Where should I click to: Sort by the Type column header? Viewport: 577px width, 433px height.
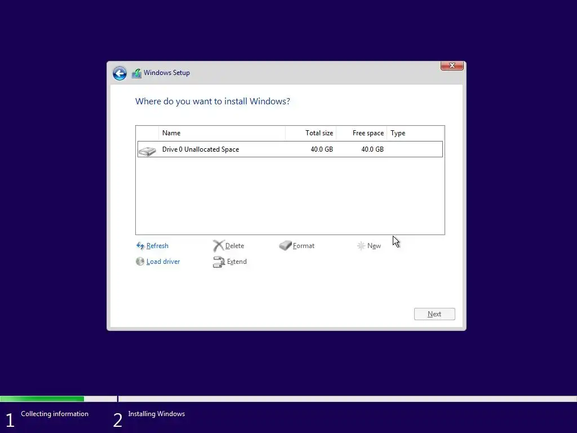[415, 133]
